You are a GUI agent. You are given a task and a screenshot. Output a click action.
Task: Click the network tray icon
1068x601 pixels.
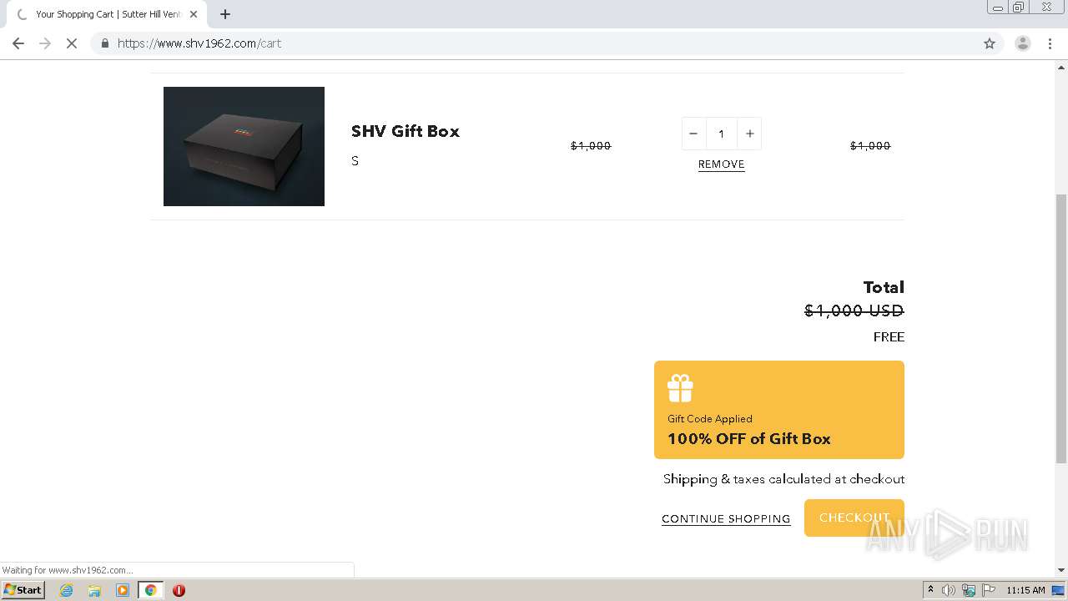pyautogui.click(x=969, y=590)
